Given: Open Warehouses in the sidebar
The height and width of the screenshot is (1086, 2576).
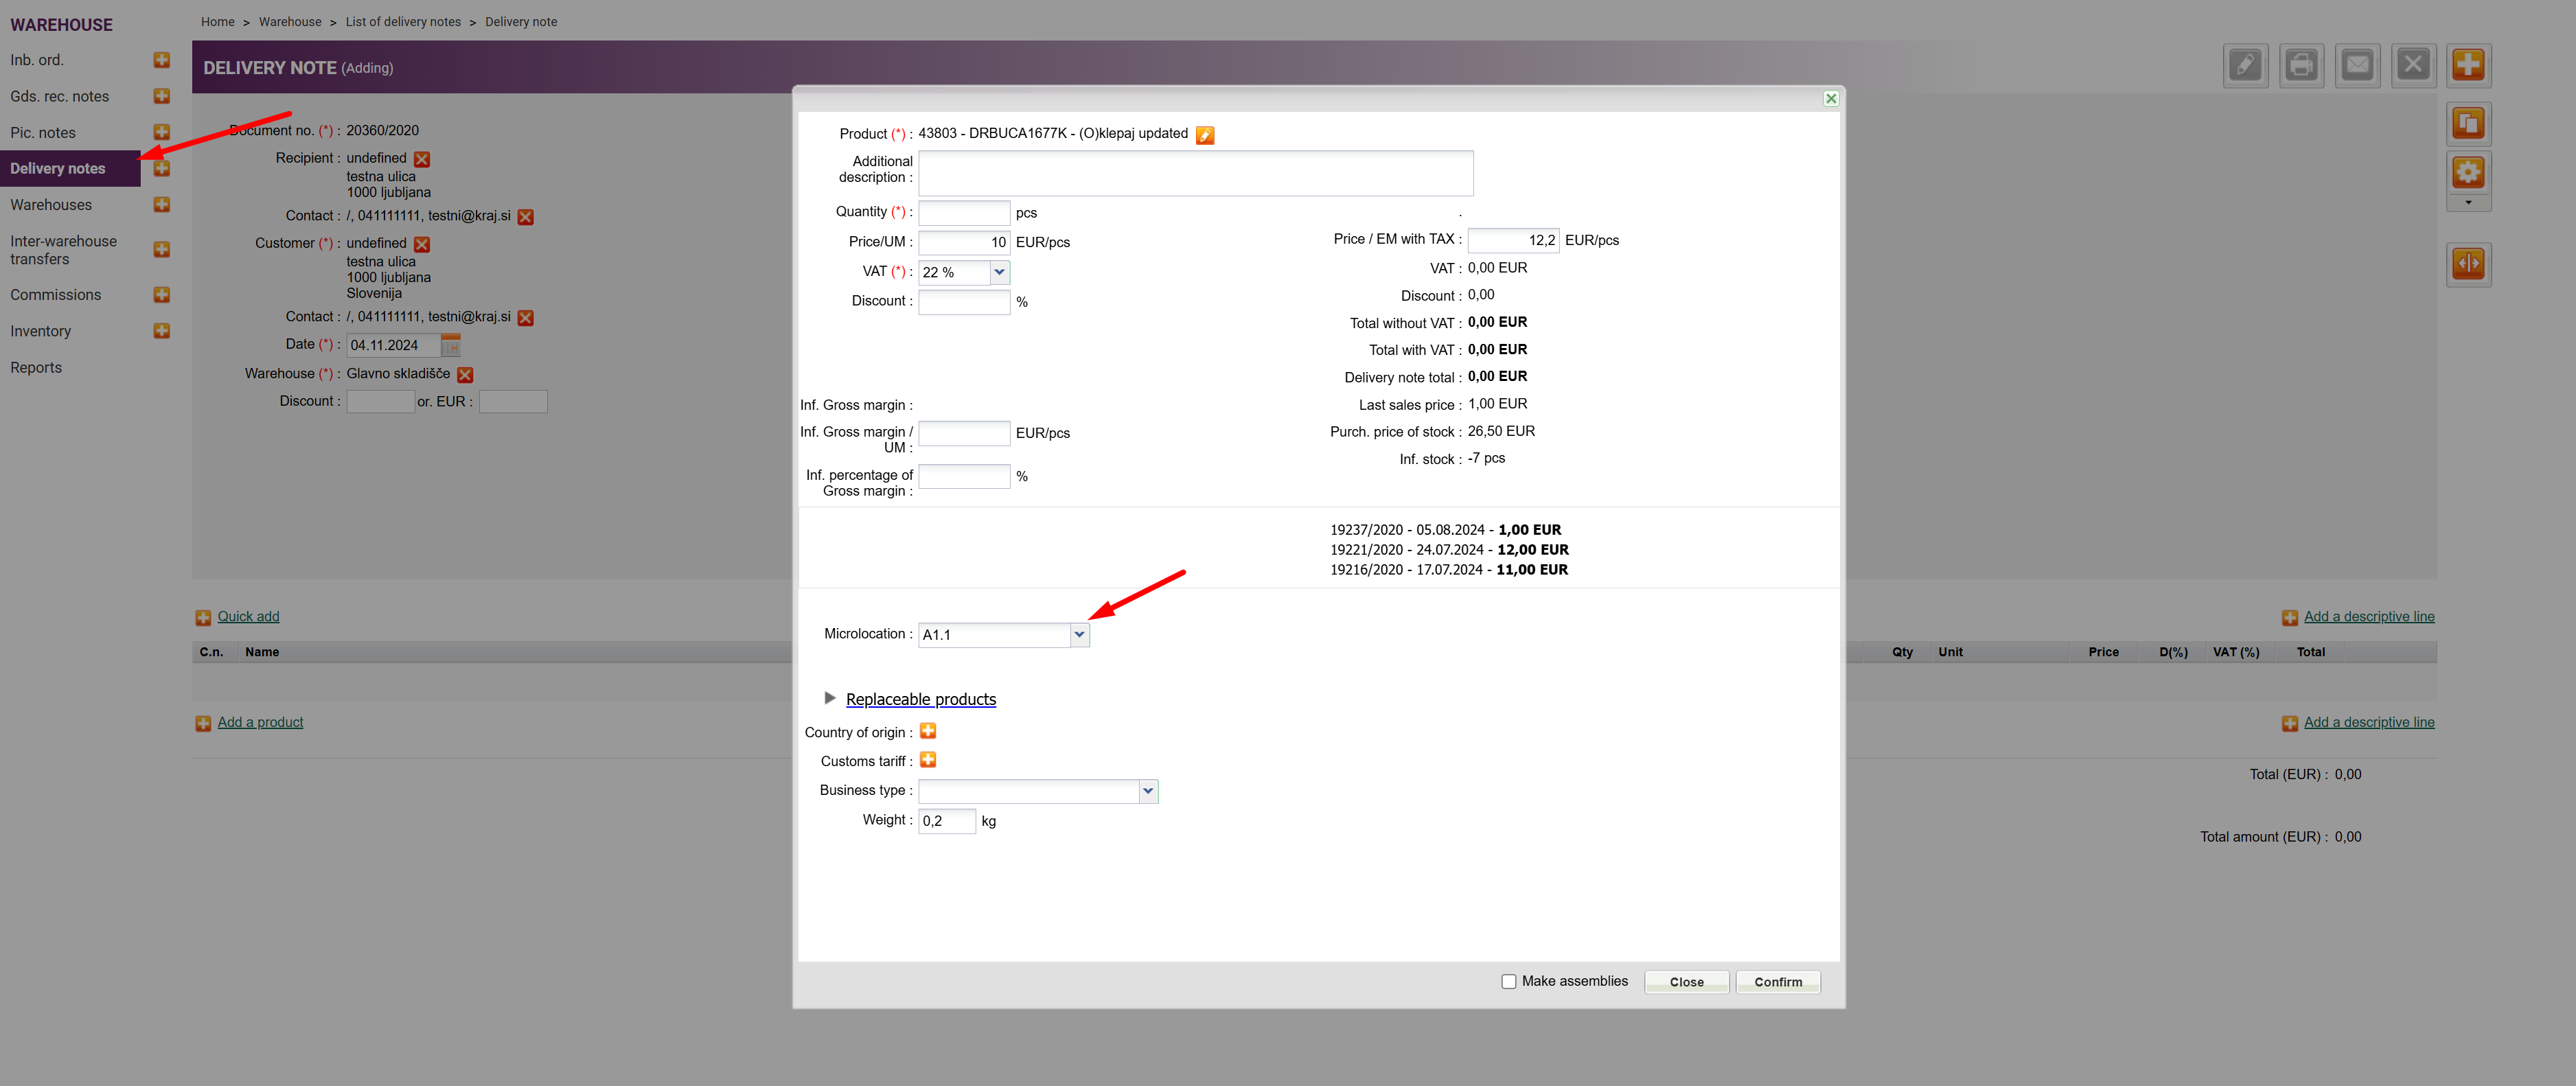Looking at the screenshot, I should point(51,205).
